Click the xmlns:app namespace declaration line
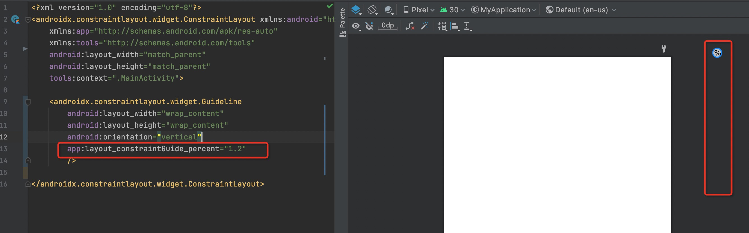Screen dimensions: 749x233 (x=163, y=31)
